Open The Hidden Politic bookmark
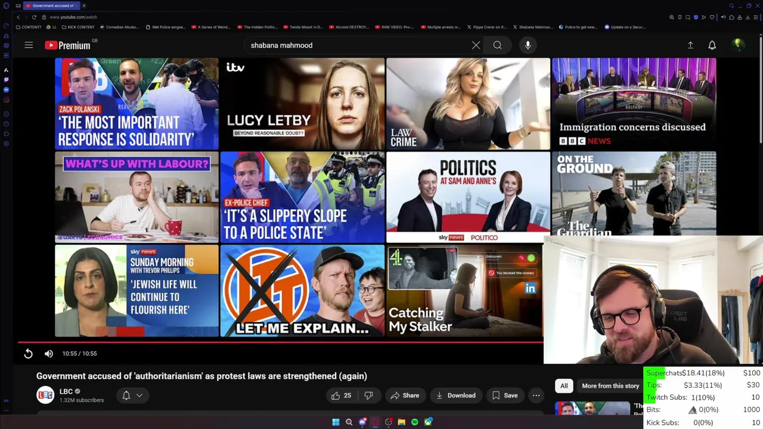 pos(258,27)
